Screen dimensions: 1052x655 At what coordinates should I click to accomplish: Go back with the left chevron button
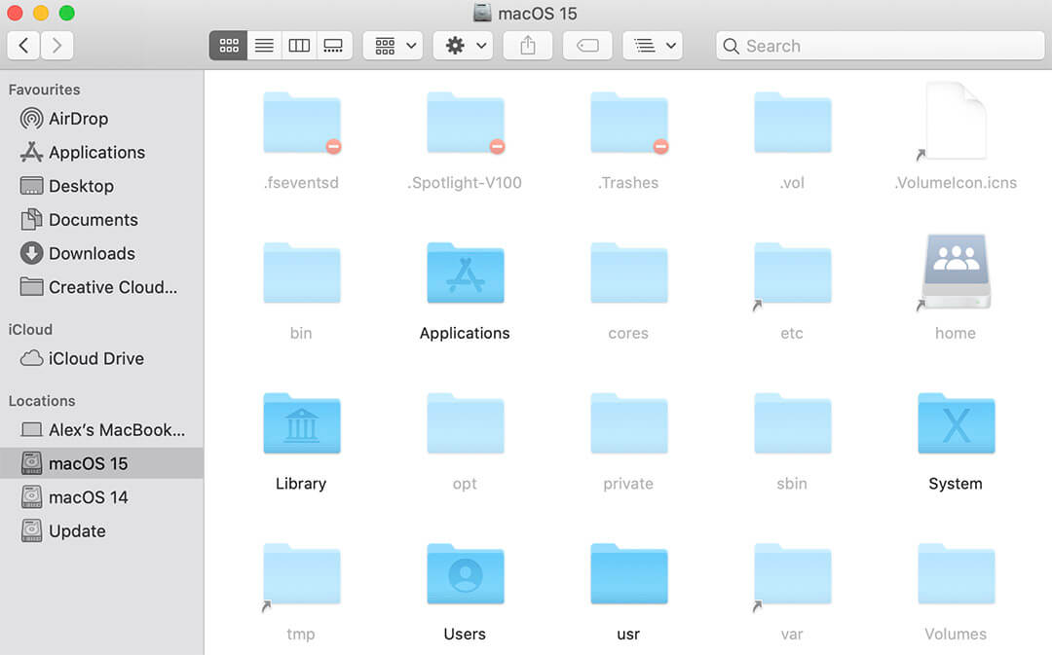tap(23, 46)
